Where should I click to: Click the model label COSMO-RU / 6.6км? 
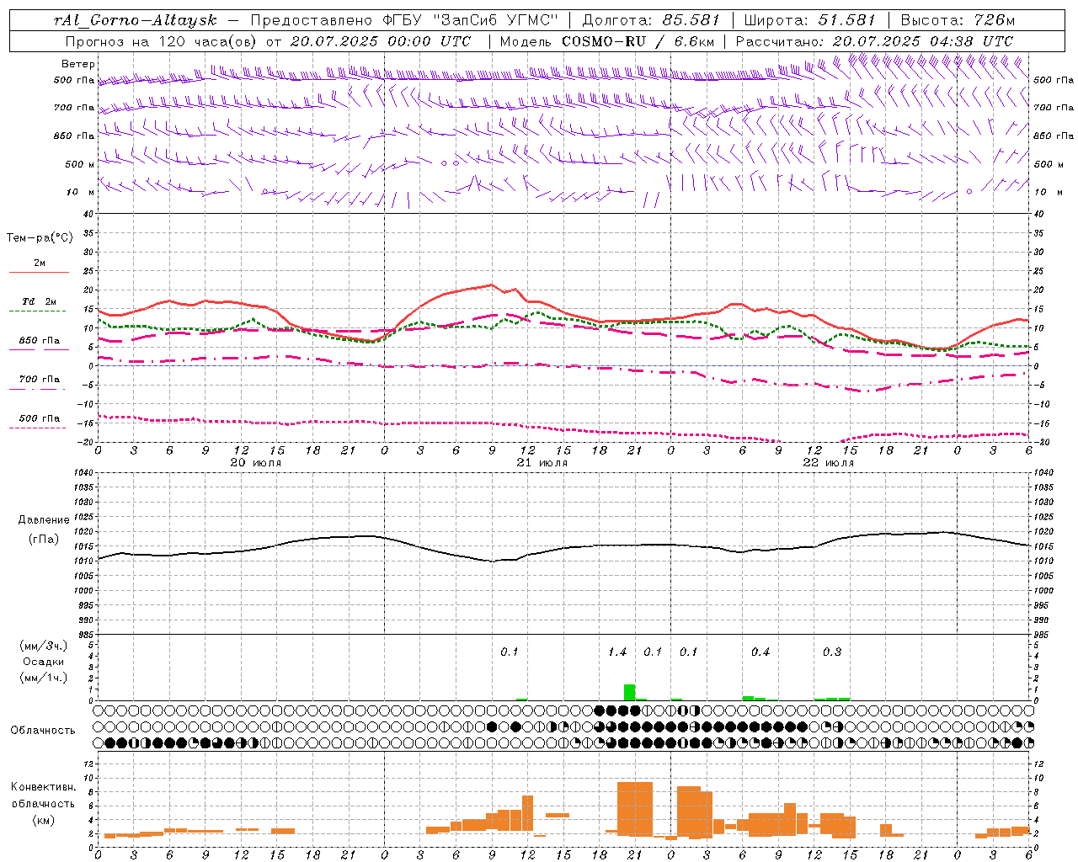pos(638,41)
